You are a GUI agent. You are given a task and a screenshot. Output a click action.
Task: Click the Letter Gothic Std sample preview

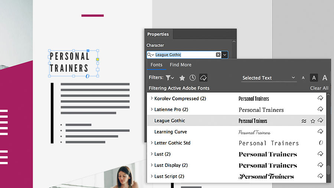click(x=269, y=143)
